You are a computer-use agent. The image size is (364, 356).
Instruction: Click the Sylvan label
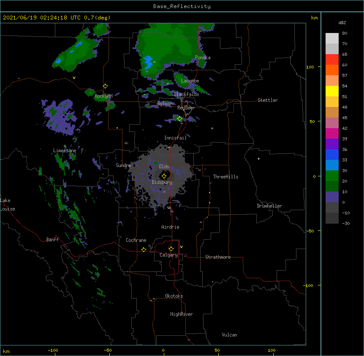click(165, 104)
